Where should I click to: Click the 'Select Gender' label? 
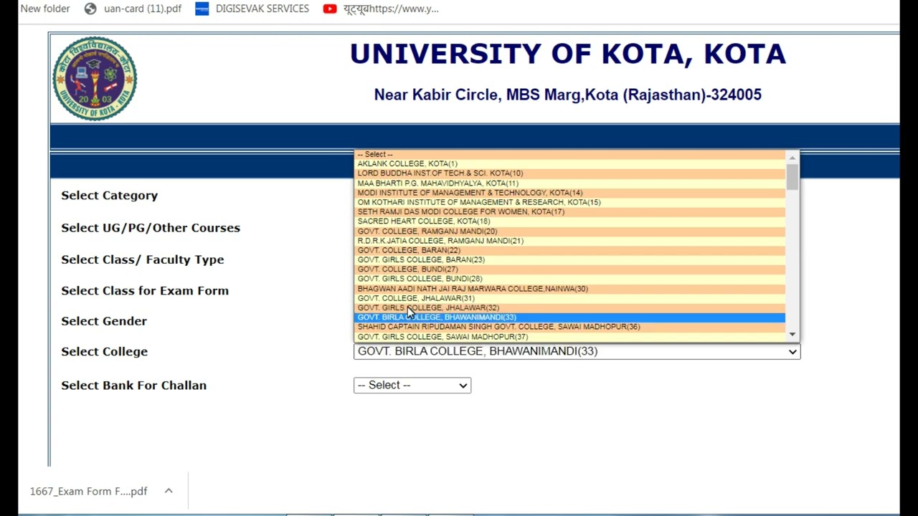point(104,321)
